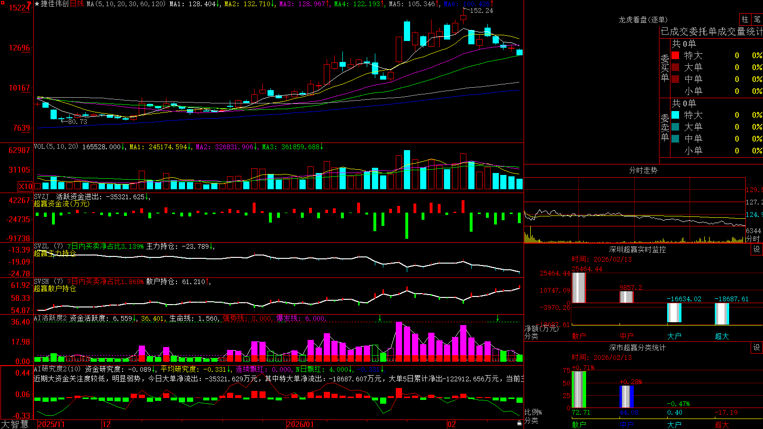Click the 深市超赢分类统计 panel title
Screen dimensions: 763x429
coord(638,347)
